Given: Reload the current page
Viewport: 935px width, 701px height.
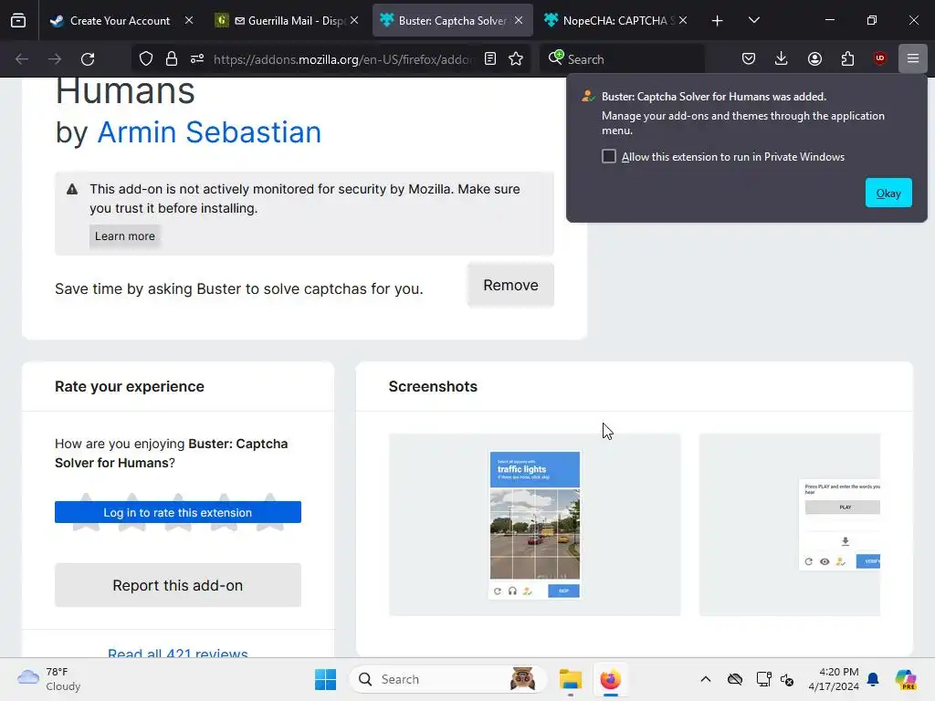Looking at the screenshot, I should [x=88, y=59].
